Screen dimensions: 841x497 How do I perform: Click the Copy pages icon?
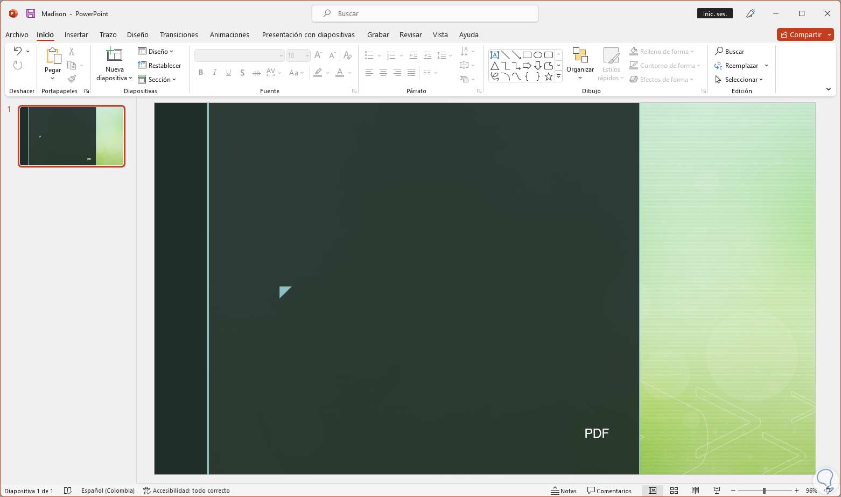72,66
